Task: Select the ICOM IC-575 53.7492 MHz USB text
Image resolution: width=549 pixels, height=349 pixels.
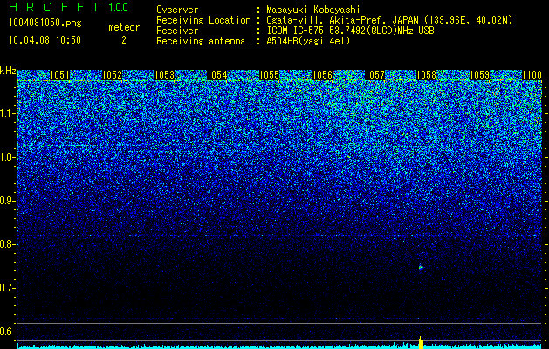Action: (x=350, y=31)
